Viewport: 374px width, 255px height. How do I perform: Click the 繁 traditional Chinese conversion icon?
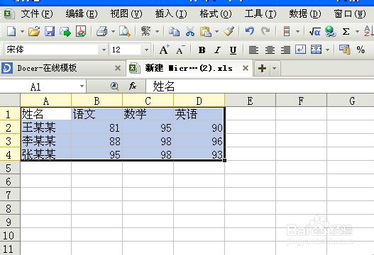(145, 31)
